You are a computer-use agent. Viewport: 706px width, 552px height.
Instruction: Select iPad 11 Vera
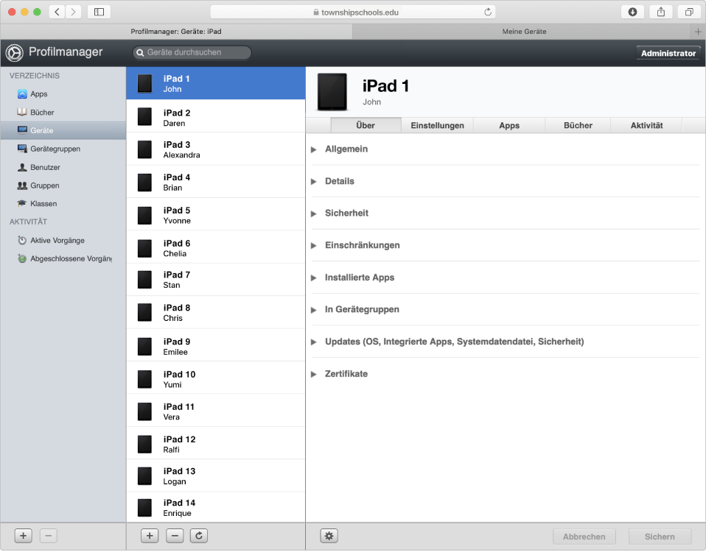point(216,411)
